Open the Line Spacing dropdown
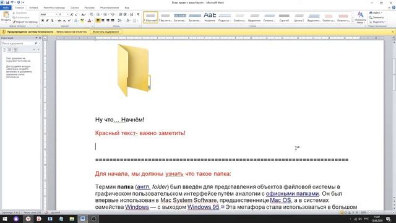396x223 pixels. point(119,20)
